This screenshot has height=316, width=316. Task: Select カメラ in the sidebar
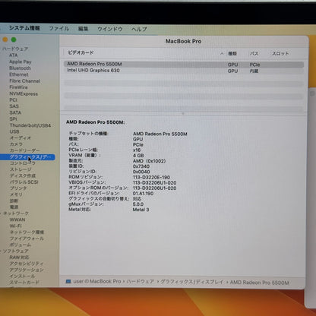[16, 144]
